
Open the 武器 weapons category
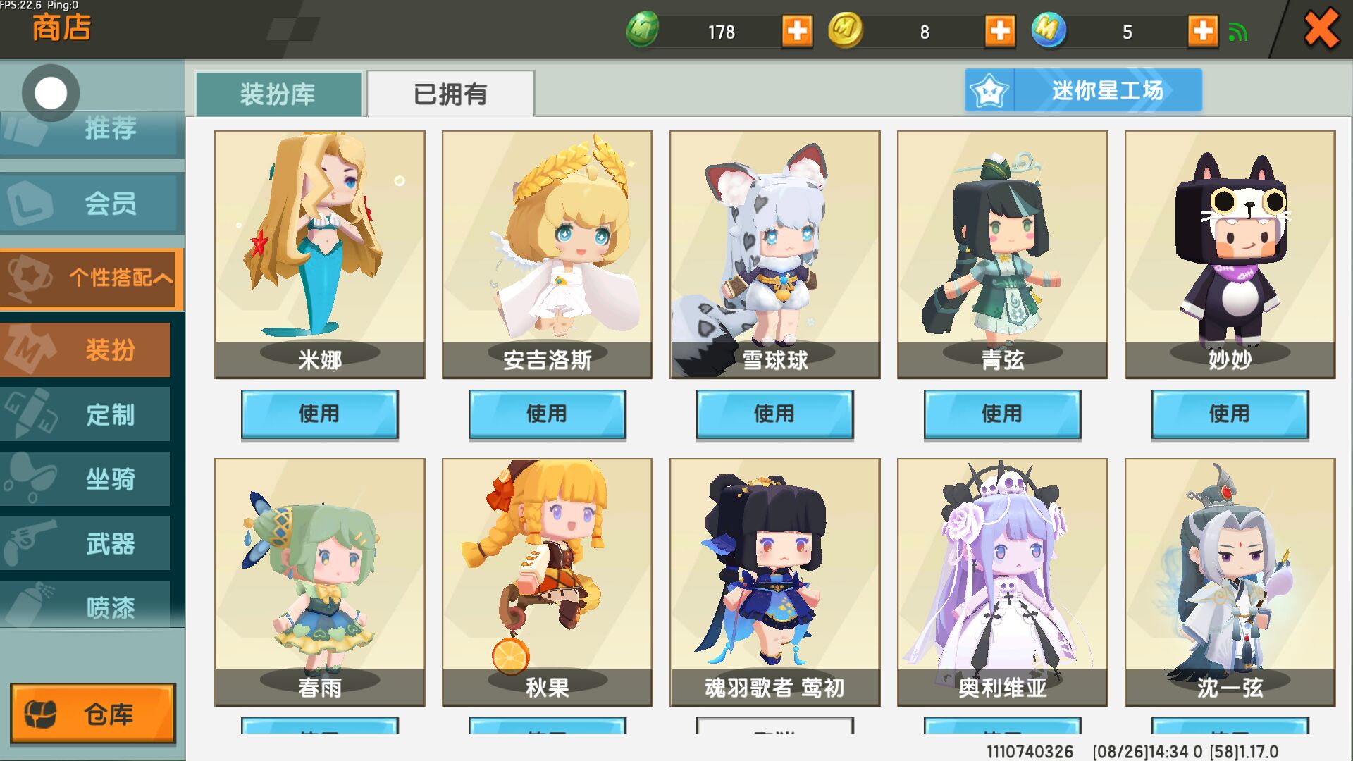click(x=85, y=543)
